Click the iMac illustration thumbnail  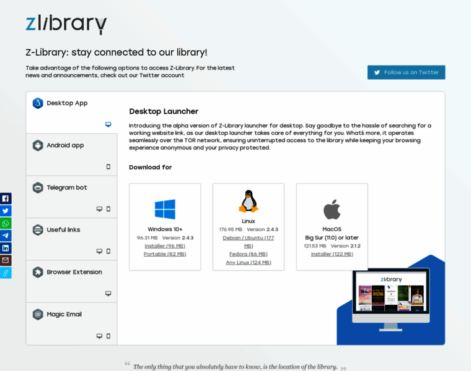(x=391, y=300)
